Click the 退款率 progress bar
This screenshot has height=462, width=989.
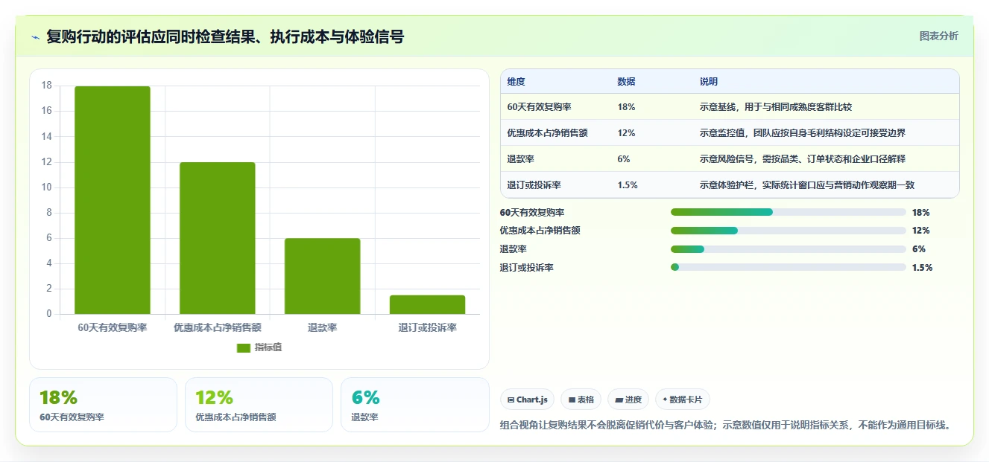788,249
